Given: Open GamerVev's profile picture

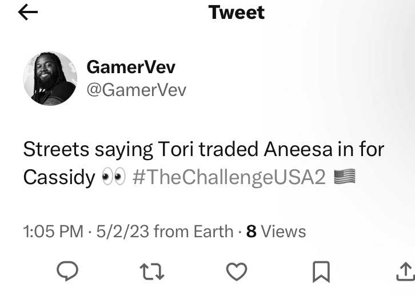Looking at the screenshot, I should click(50, 79).
